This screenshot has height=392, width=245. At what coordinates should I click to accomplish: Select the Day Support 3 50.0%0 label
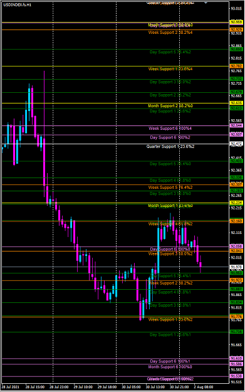click(x=170, y=194)
